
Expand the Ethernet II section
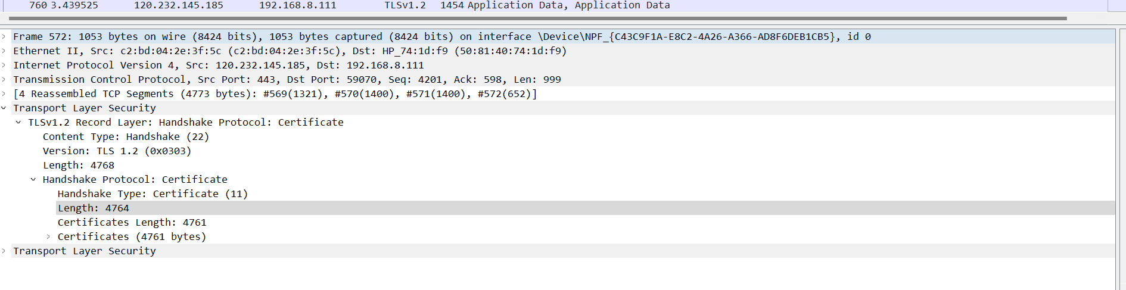pos(4,51)
